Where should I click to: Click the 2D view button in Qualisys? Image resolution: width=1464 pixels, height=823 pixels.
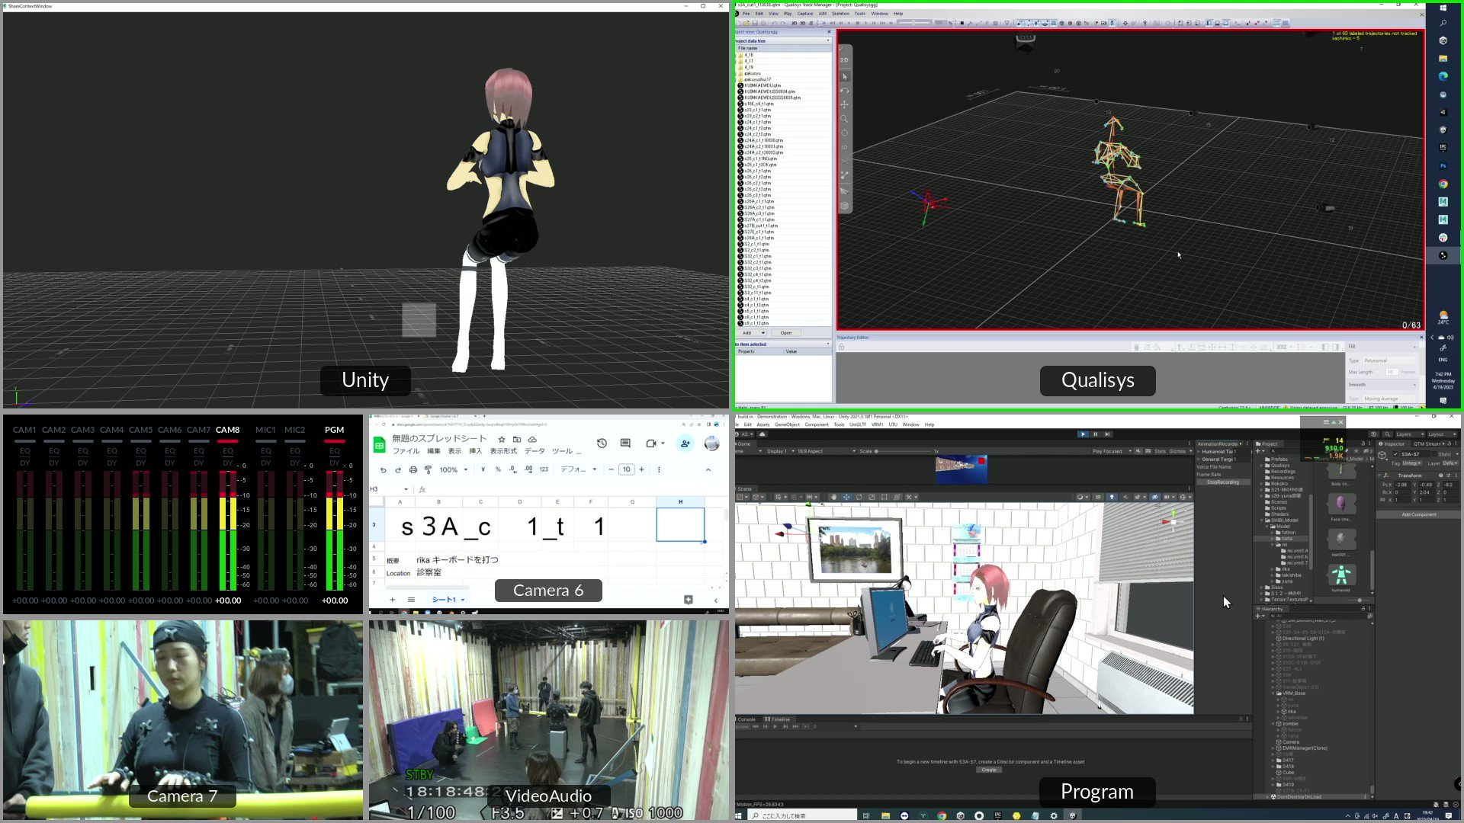pos(844,60)
